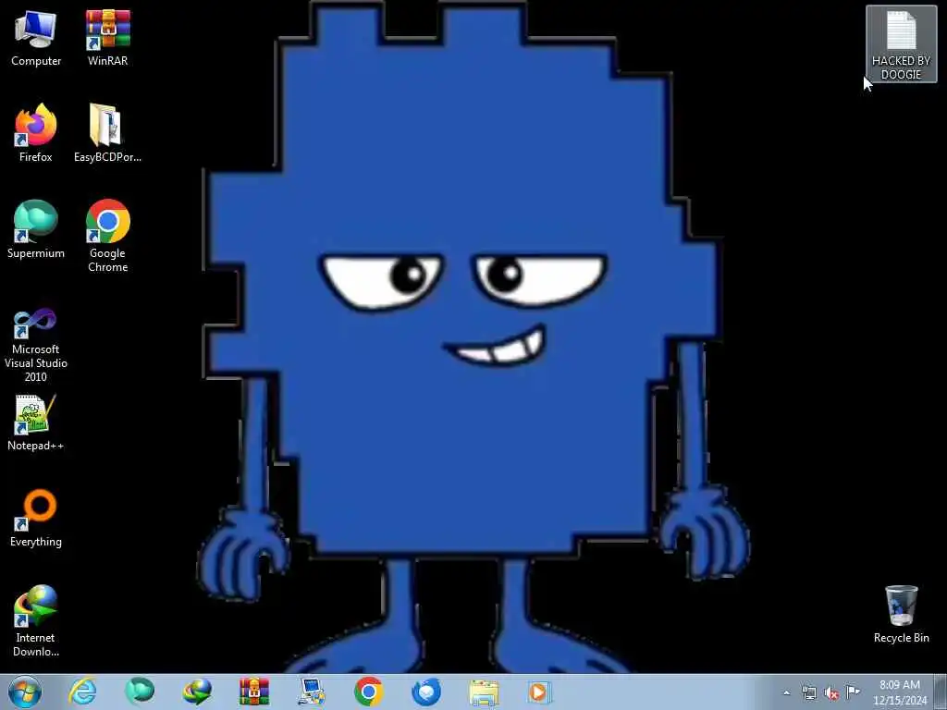This screenshot has width=947, height=710.
Task: Open Thunderbird from the taskbar
Action: coord(425,692)
